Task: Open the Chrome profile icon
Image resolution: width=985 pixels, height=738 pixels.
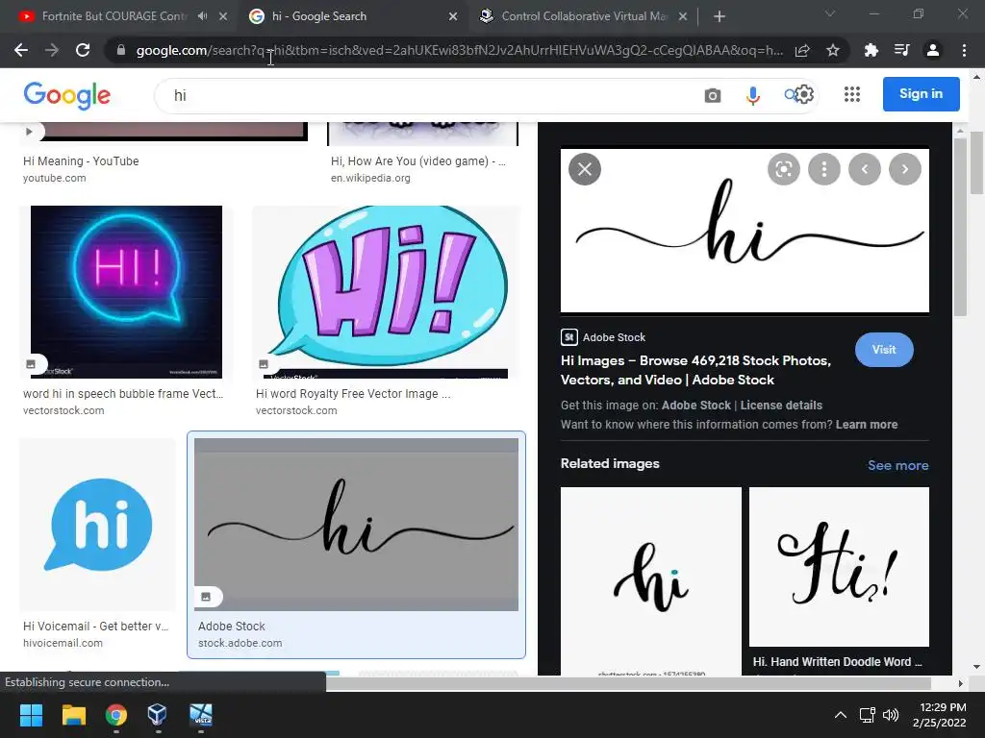Action: [933, 50]
